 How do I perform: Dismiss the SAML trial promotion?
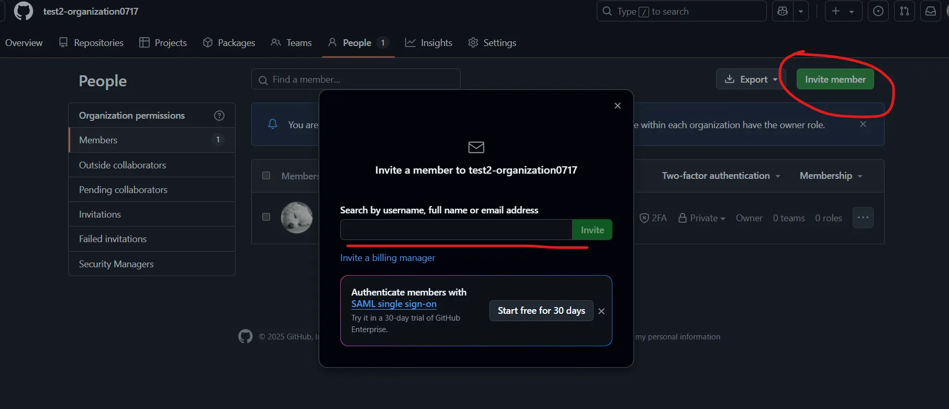point(601,311)
